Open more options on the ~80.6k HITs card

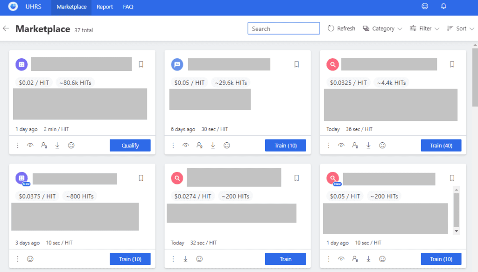(18, 145)
